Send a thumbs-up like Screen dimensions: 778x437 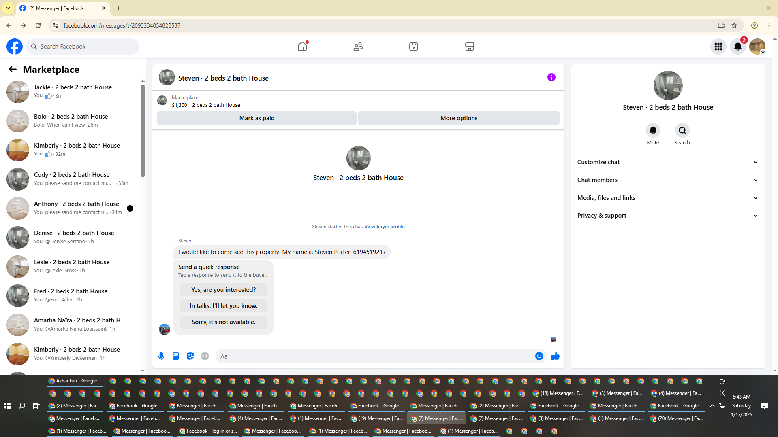coord(556,356)
